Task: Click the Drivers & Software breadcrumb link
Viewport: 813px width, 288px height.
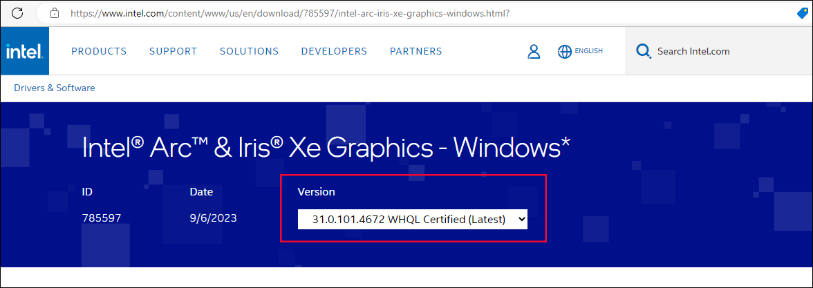Action: (55, 88)
